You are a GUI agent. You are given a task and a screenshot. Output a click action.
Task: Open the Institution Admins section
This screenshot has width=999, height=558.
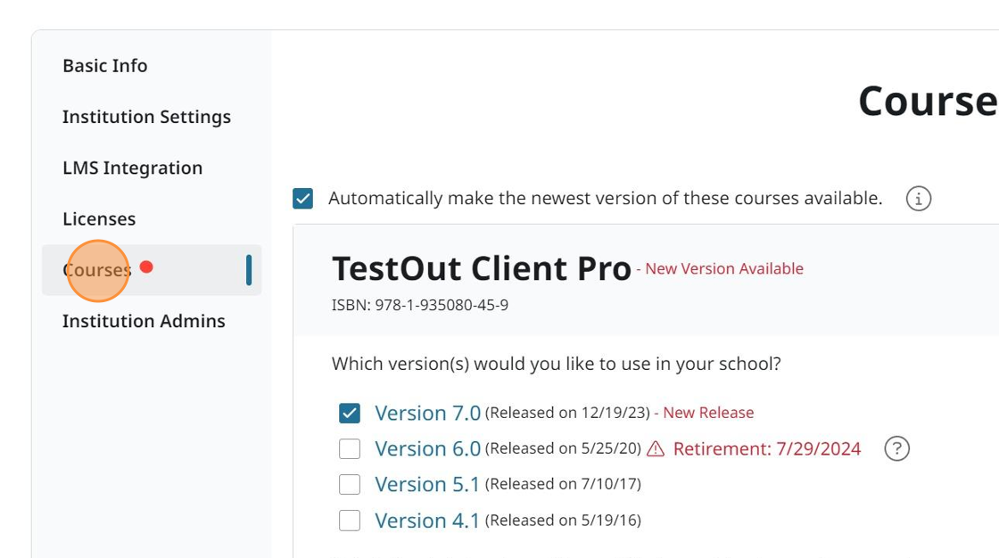click(143, 321)
